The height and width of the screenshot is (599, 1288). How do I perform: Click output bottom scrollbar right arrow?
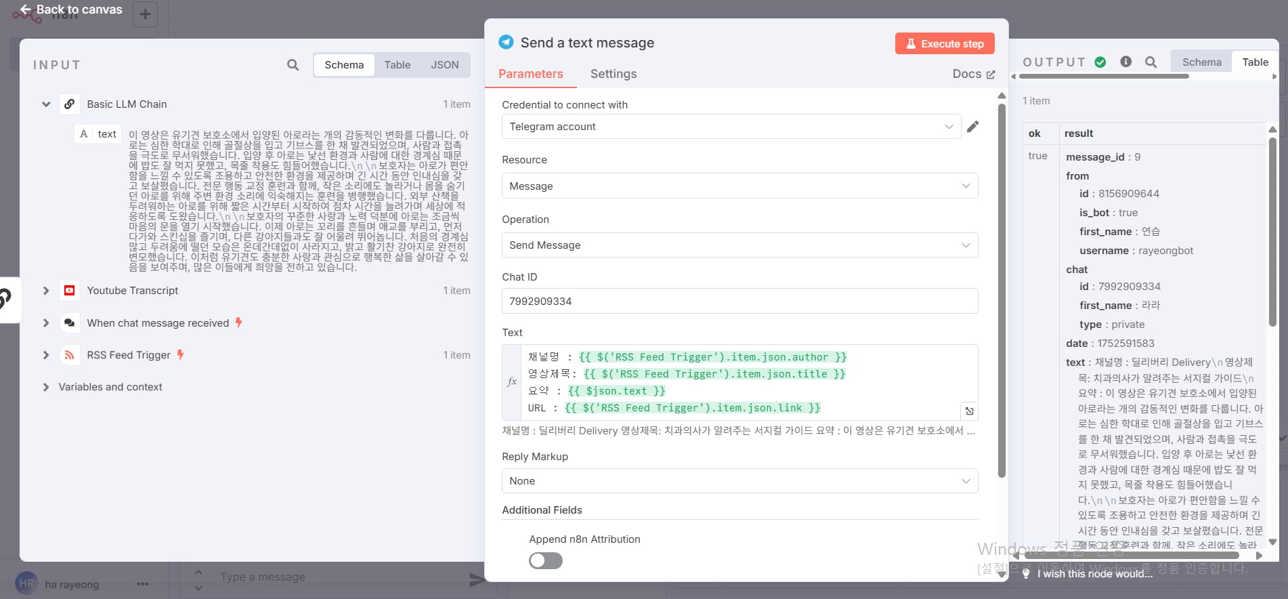(x=1259, y=556)
